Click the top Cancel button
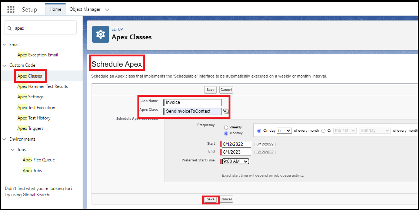The image size is (419, 210). click(x=226, y=90)
